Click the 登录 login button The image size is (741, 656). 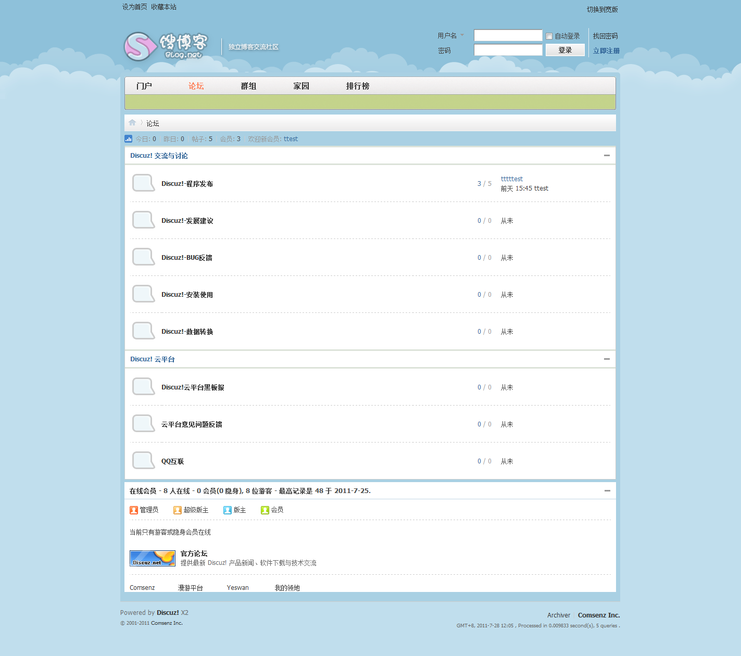[x=565, y=50]
